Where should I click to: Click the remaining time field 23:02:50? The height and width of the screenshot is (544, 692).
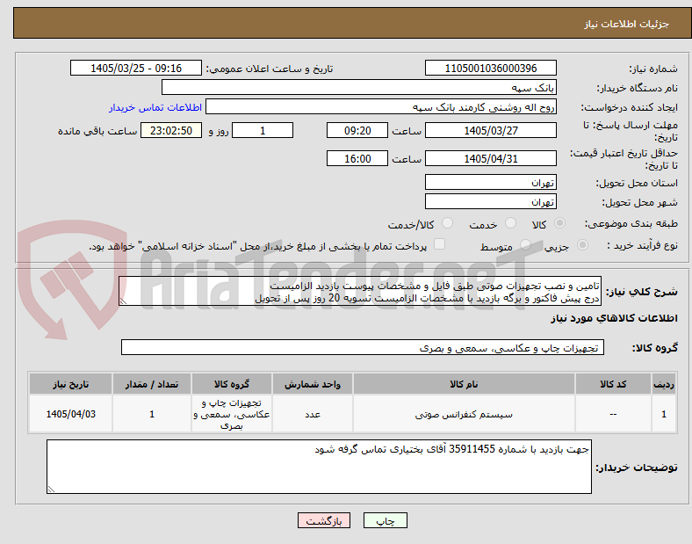(x=171, y=131)
